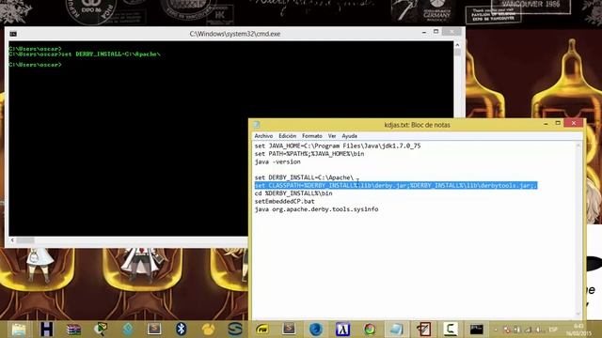The height and width of the screenshot is (338, 602).
Task: Open the blue globe browser icon
Action: tap(316, 330)
